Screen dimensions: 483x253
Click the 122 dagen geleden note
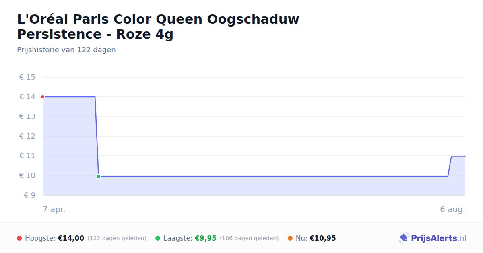[117, 238]
